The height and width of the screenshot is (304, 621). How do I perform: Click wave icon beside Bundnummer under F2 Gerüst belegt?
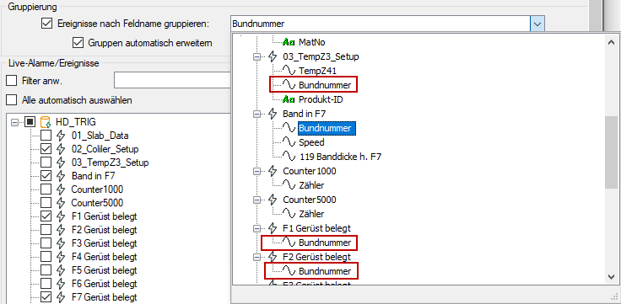[289, 271]
